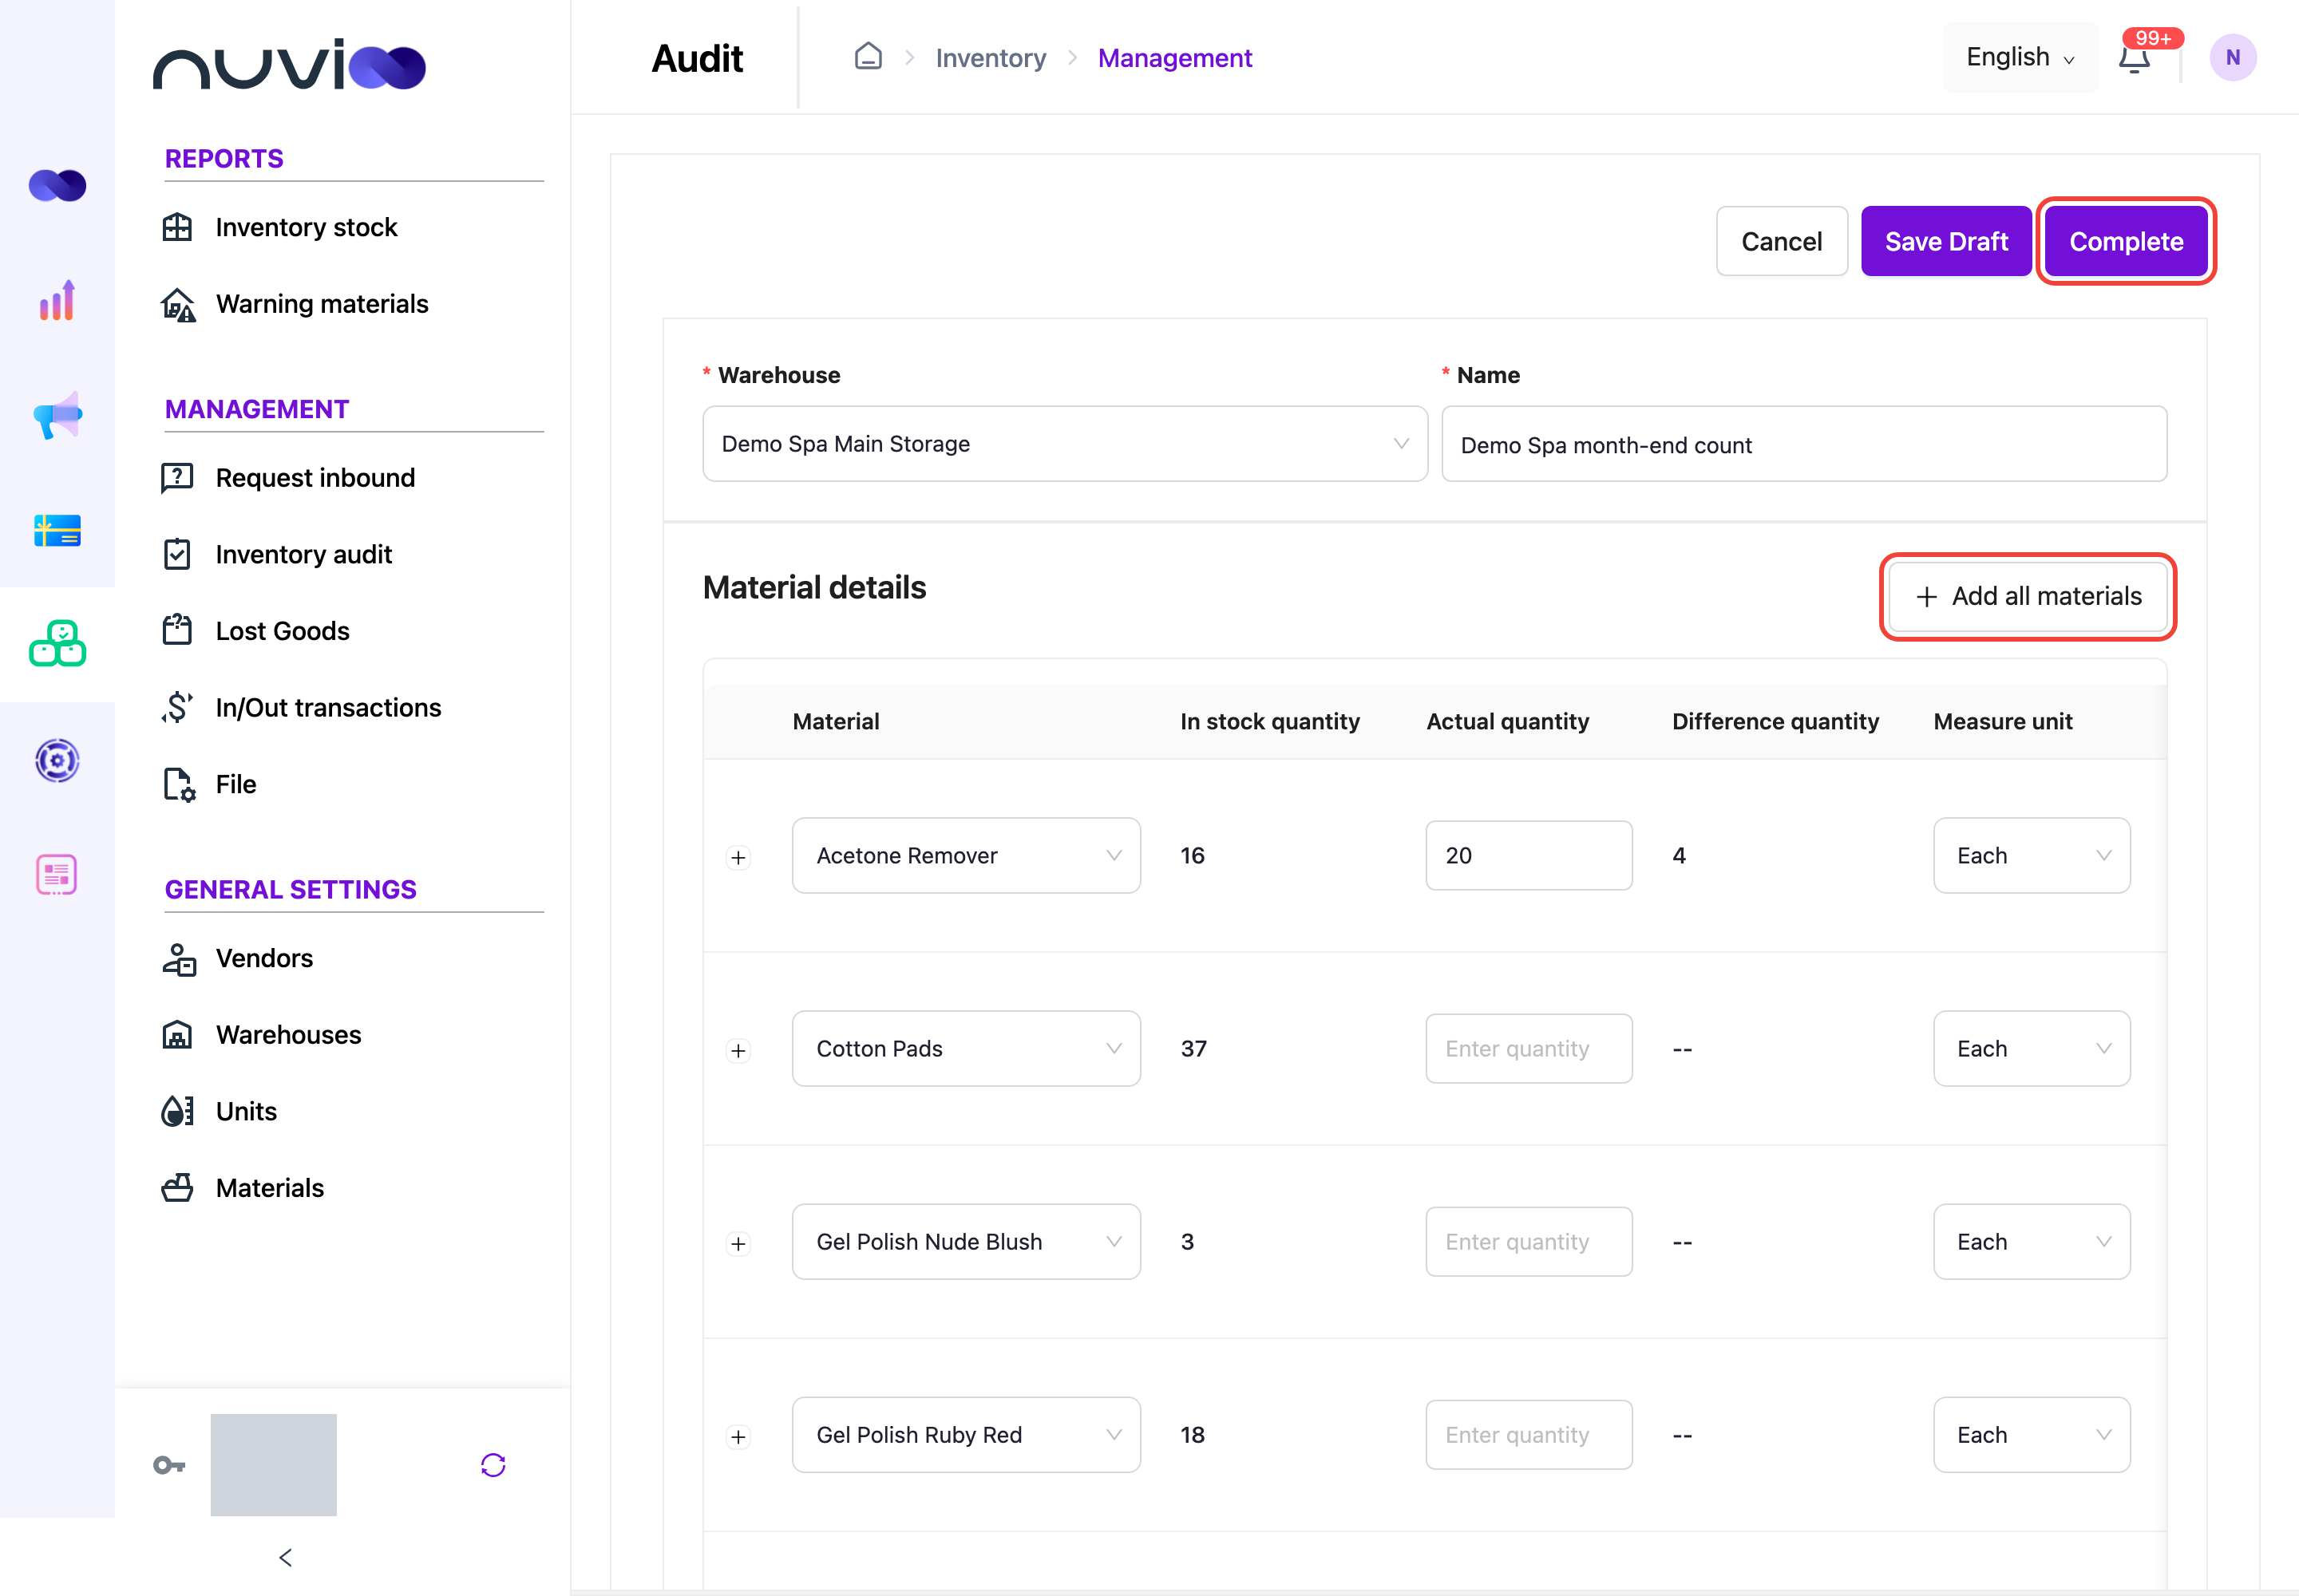Edit Acetone Remover actual quantity field
Viewport: 2299px width, 1596px height.
coord(1529,855)
